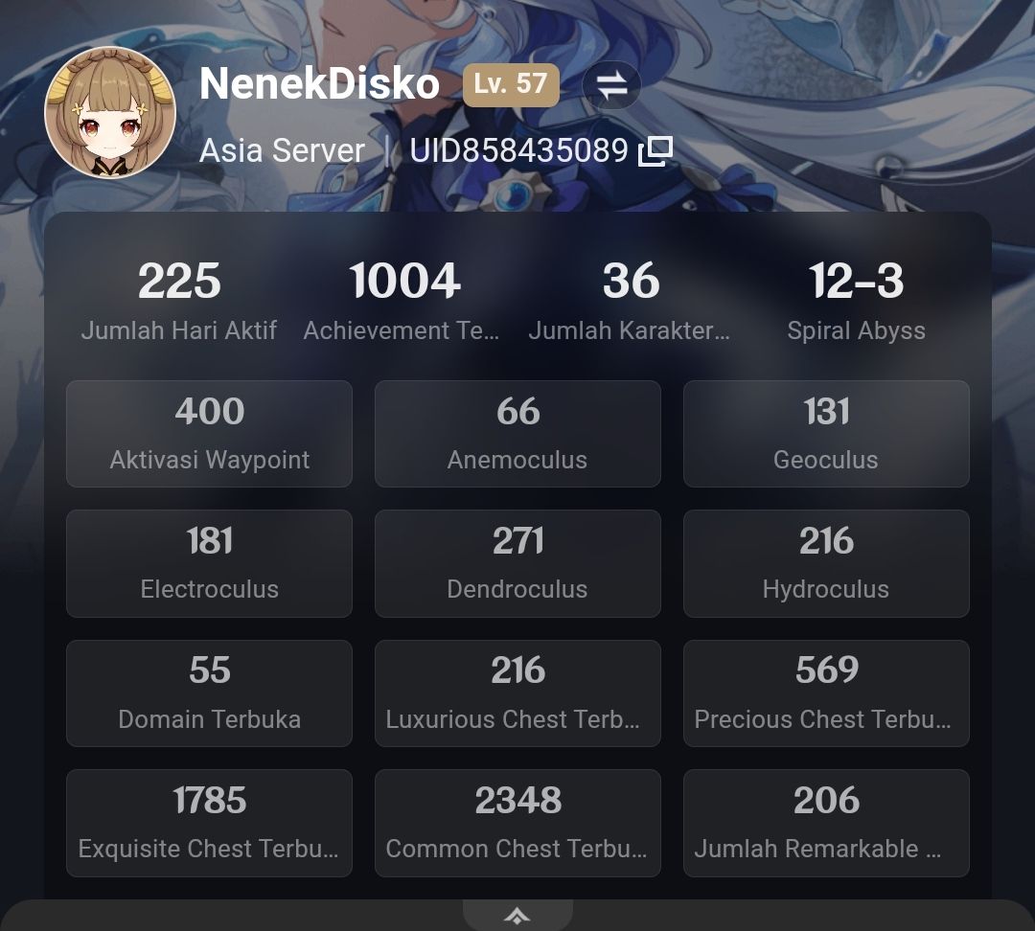Select the Common Chest 2348 card
Image resolution: width=1035 pixels, height=931 pixels.
(517, 823)
